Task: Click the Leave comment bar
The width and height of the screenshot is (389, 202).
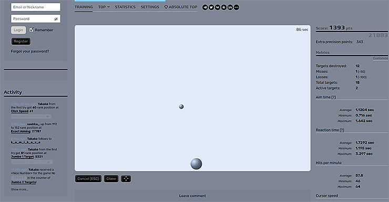Action: 192,196
